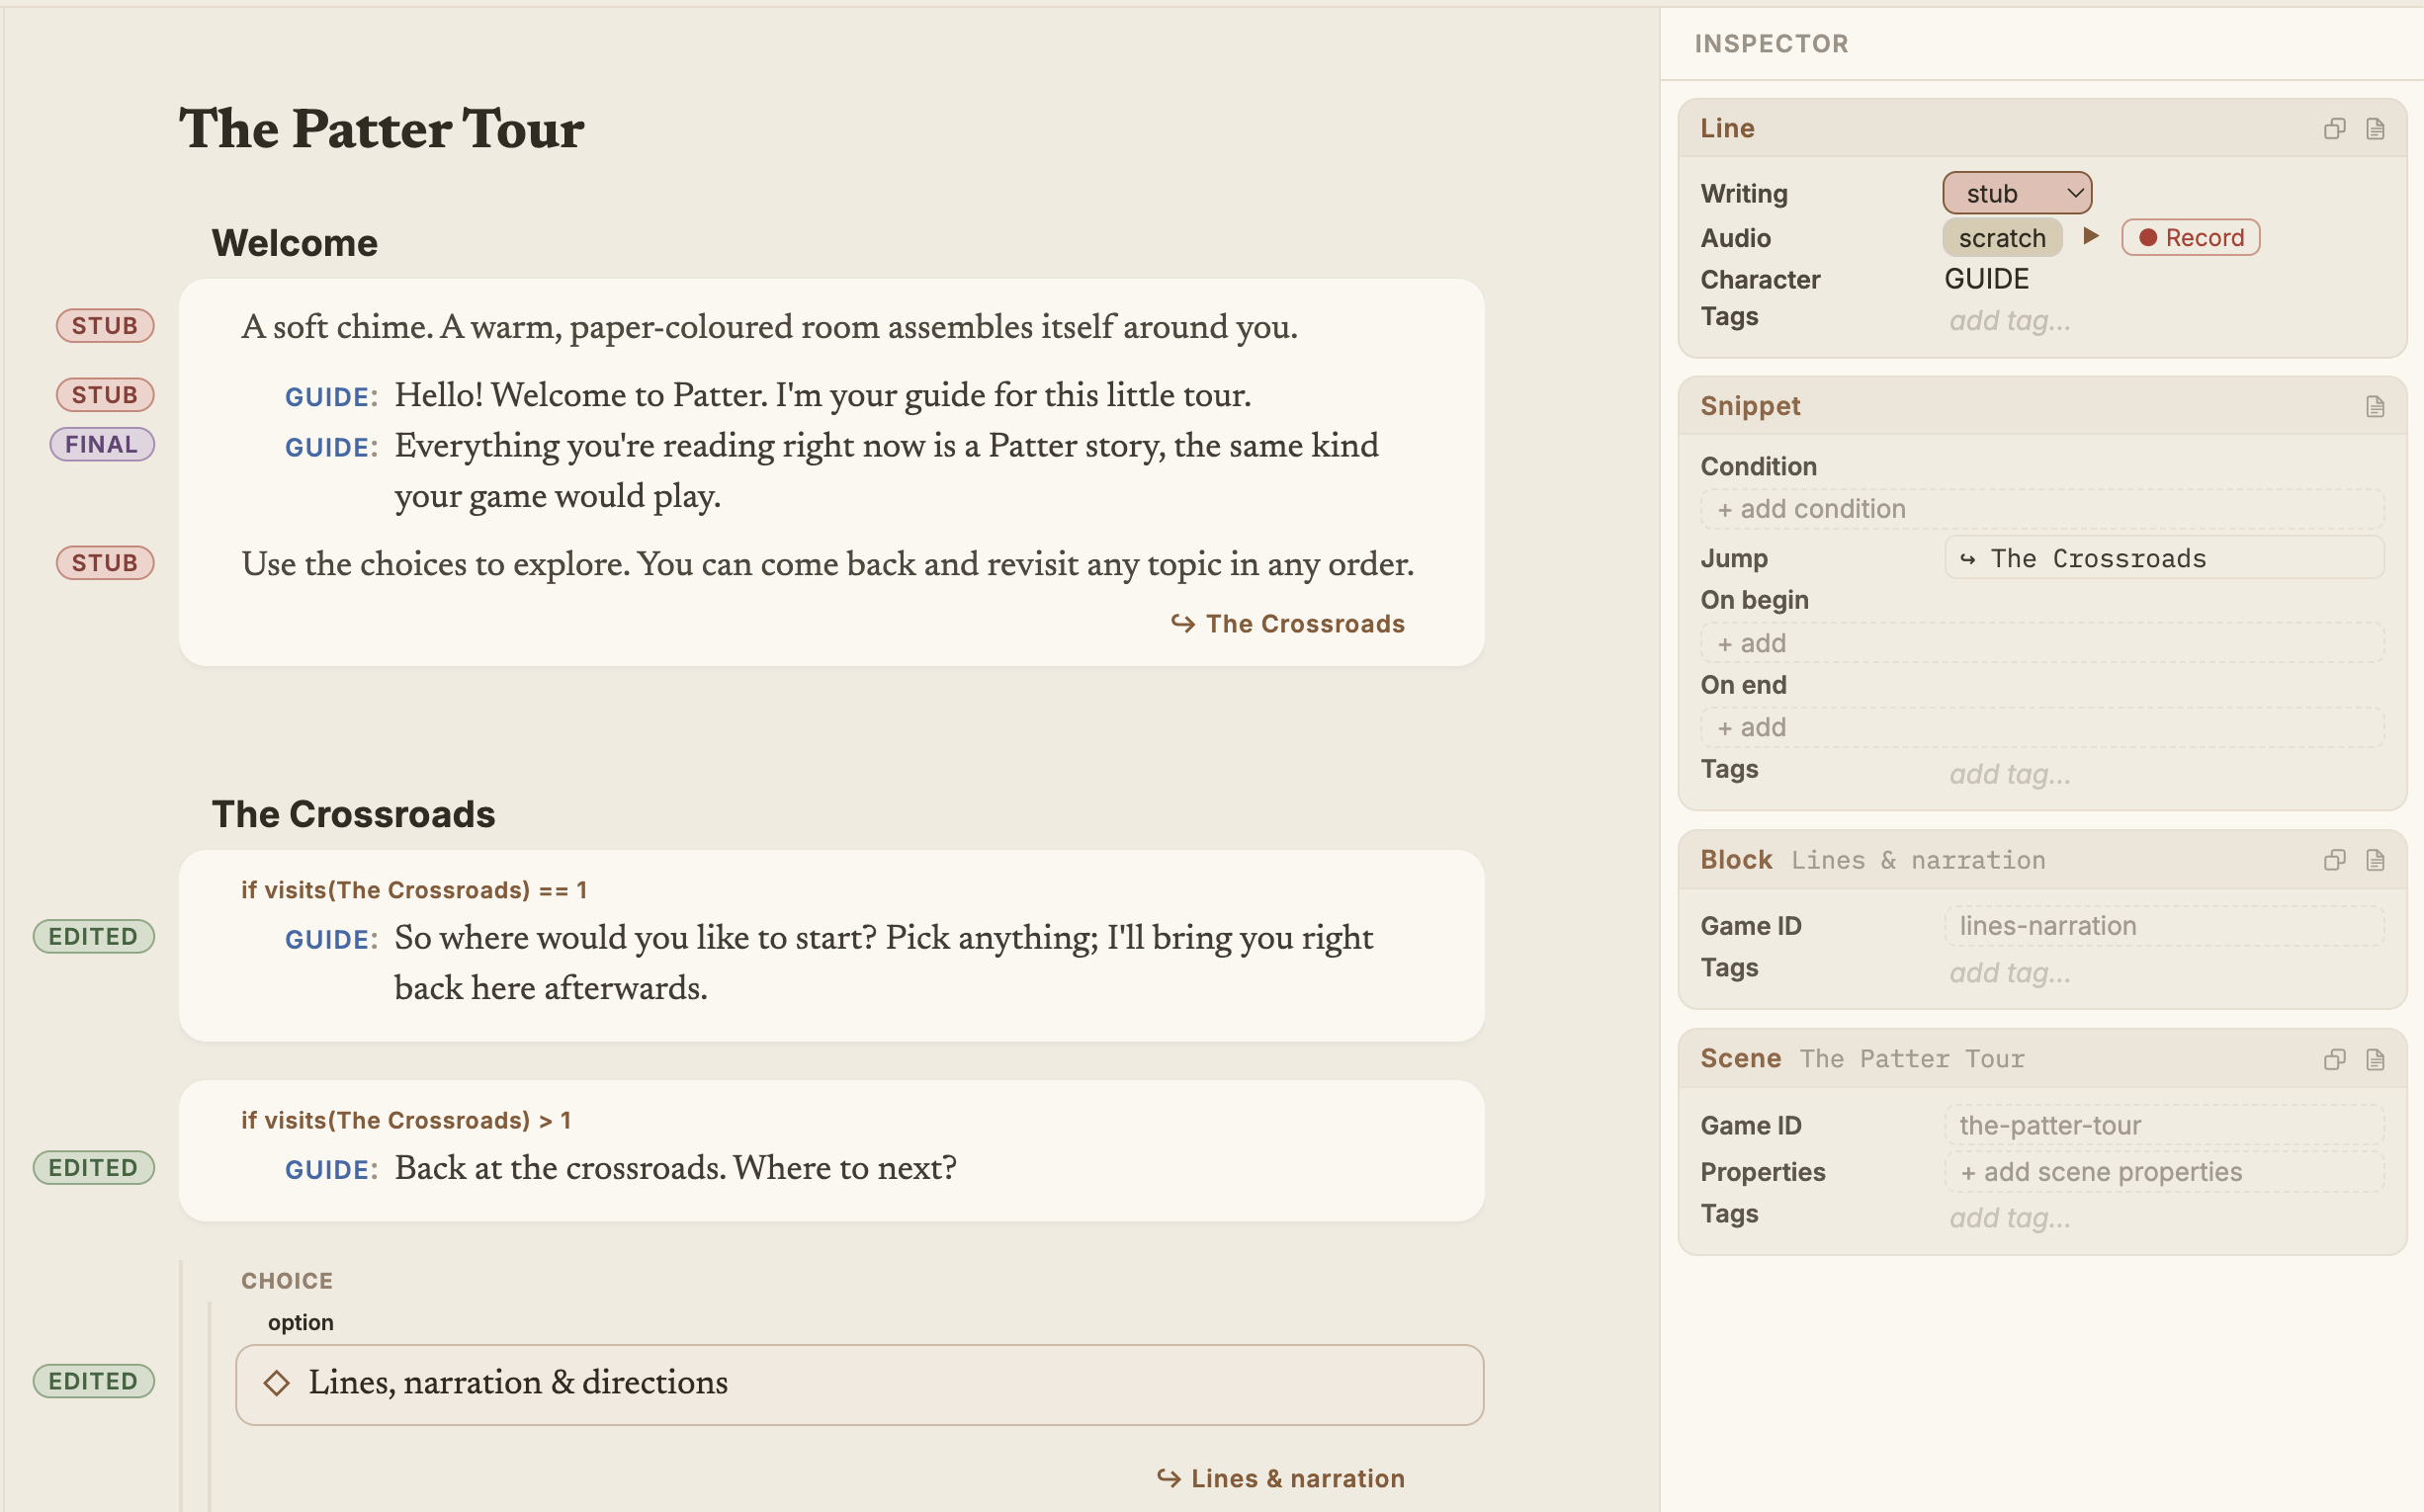
Task: Click the document icon in the Block panel header
Action: click(2375, 860)
